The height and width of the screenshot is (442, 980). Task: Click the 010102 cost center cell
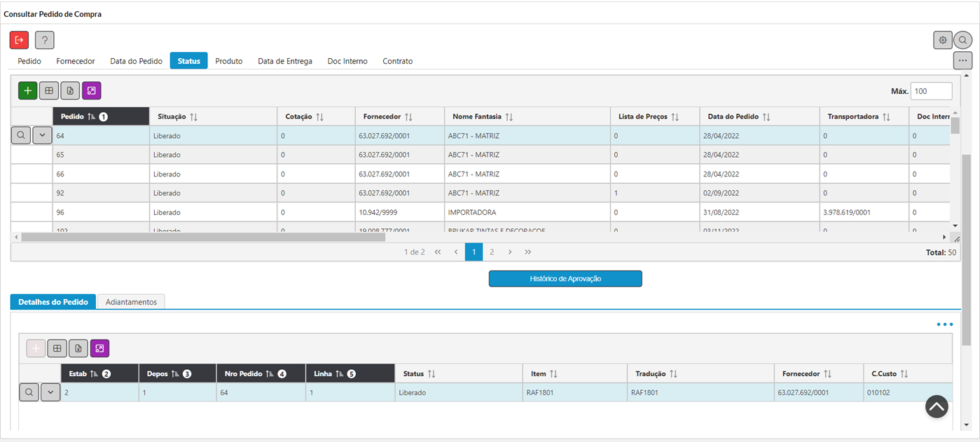907,393
